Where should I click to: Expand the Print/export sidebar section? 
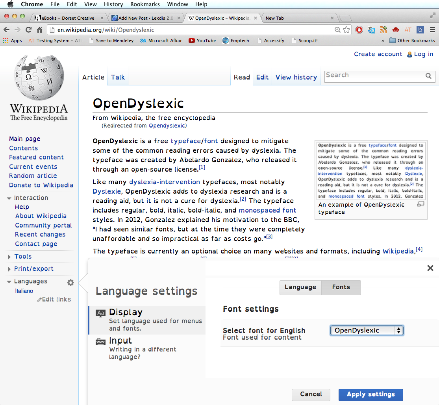9,269
